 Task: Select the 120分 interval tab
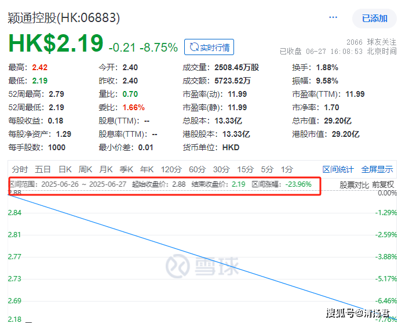pyautogui.click(x=171, y=169)
